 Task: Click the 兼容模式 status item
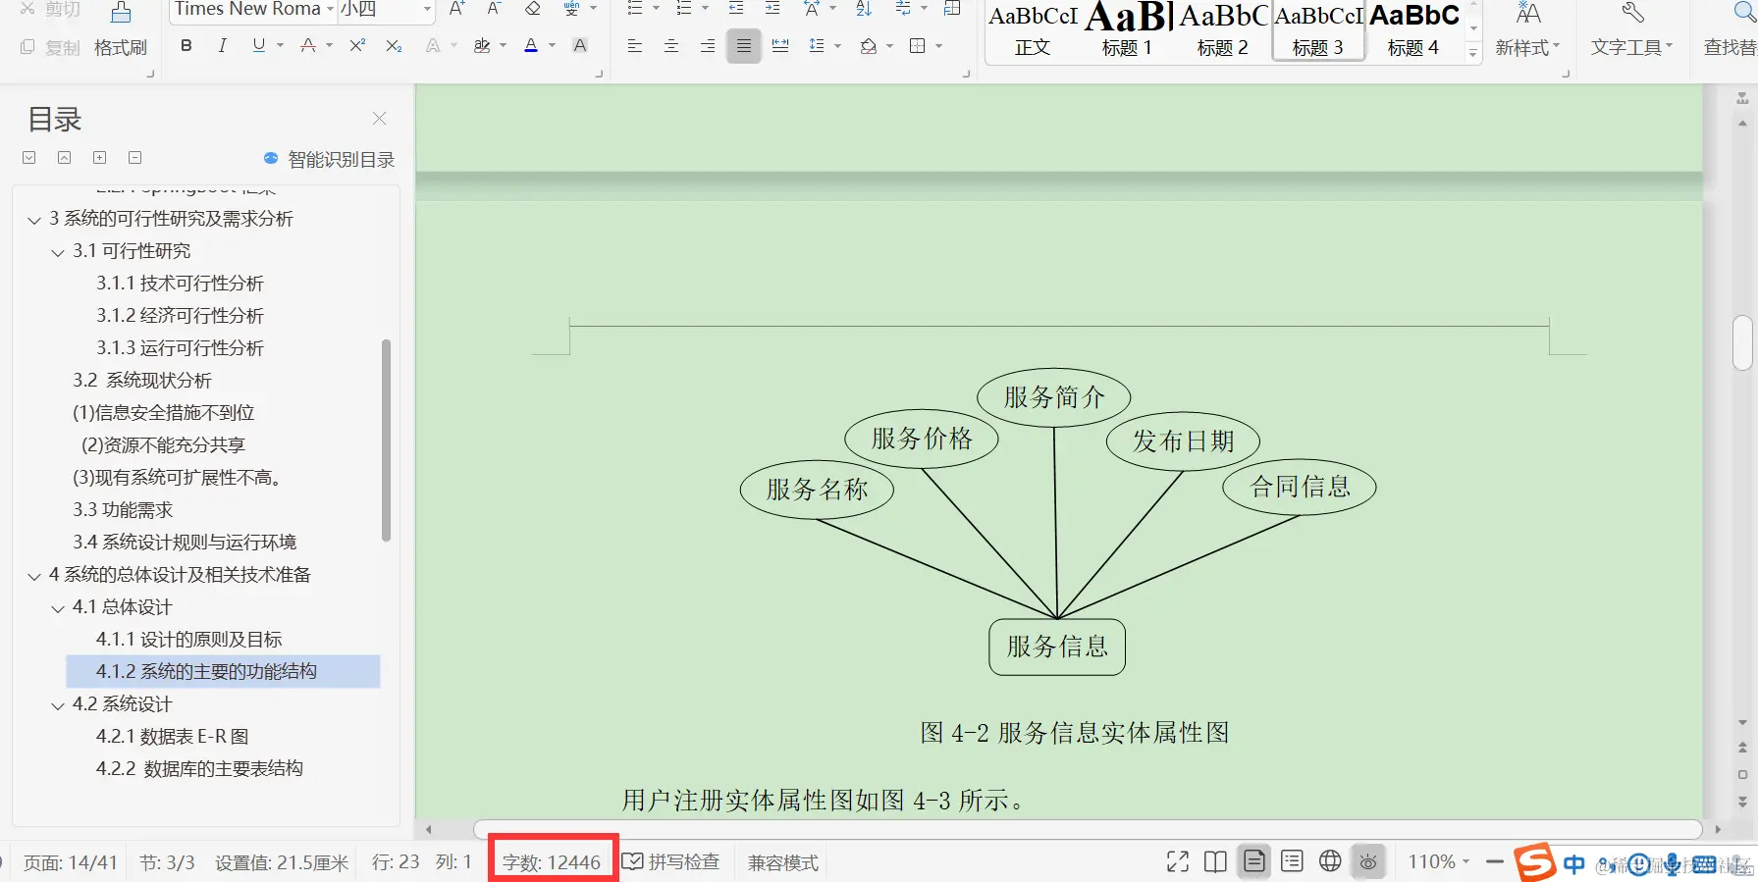[x=783, y=862]
